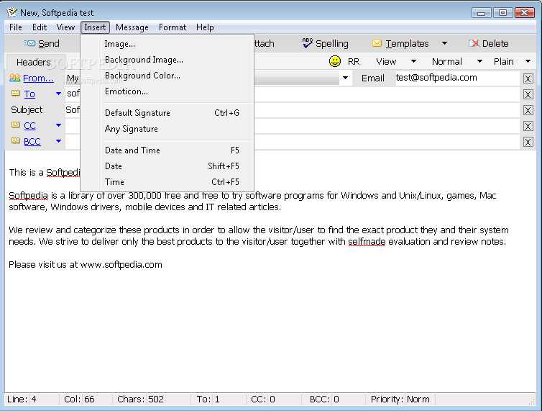Screen dimensions: 542x411
Task: Click the Delete toolbar icon
Action: [474, 43]
